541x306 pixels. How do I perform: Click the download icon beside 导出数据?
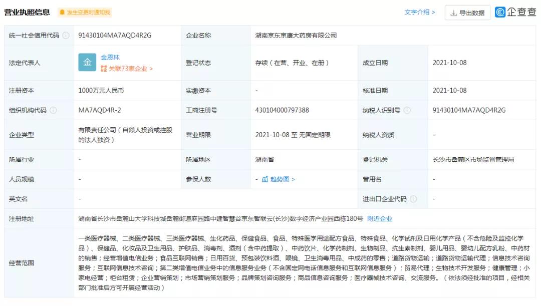click(454, 13)
